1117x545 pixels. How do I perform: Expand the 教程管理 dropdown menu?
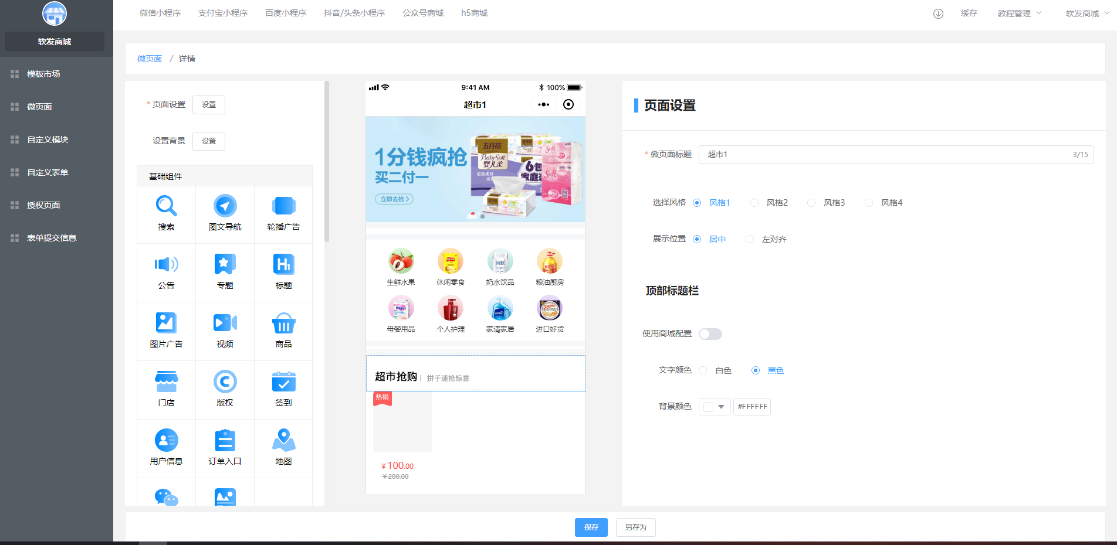(x=1019, y=13)
